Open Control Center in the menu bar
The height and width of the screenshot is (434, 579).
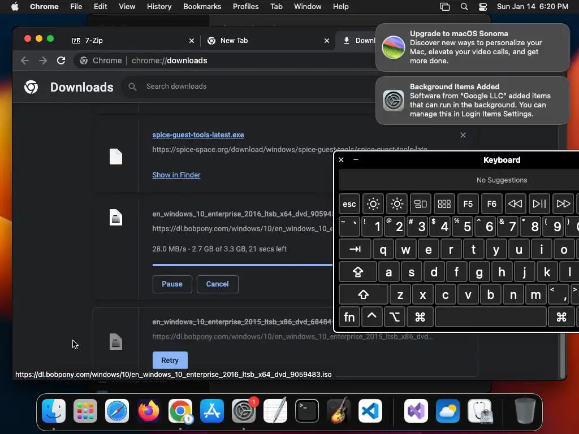[483, 7]
